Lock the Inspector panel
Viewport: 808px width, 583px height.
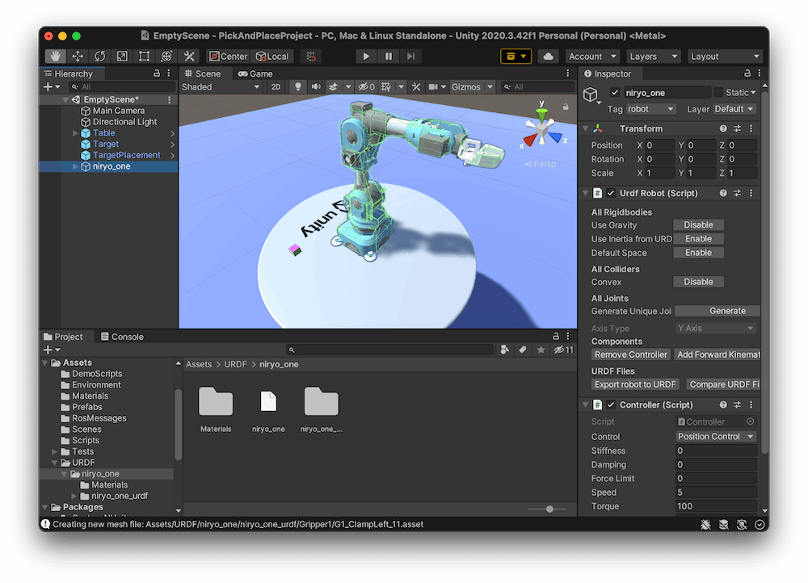pos(747,73)
